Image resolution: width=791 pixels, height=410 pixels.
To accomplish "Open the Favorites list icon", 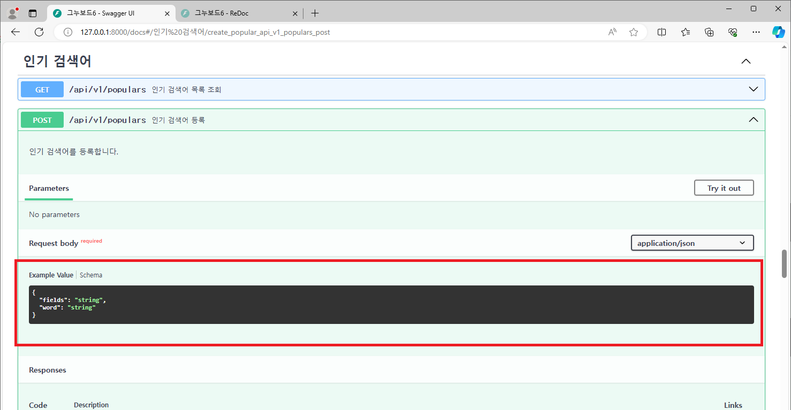I will click(x=686, y=32).
